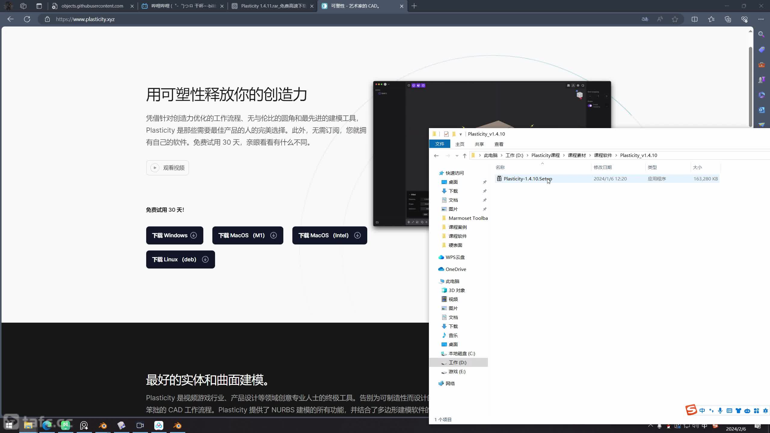
Task: Reload the plasticity.xyz page
Action: pos(27,19)
